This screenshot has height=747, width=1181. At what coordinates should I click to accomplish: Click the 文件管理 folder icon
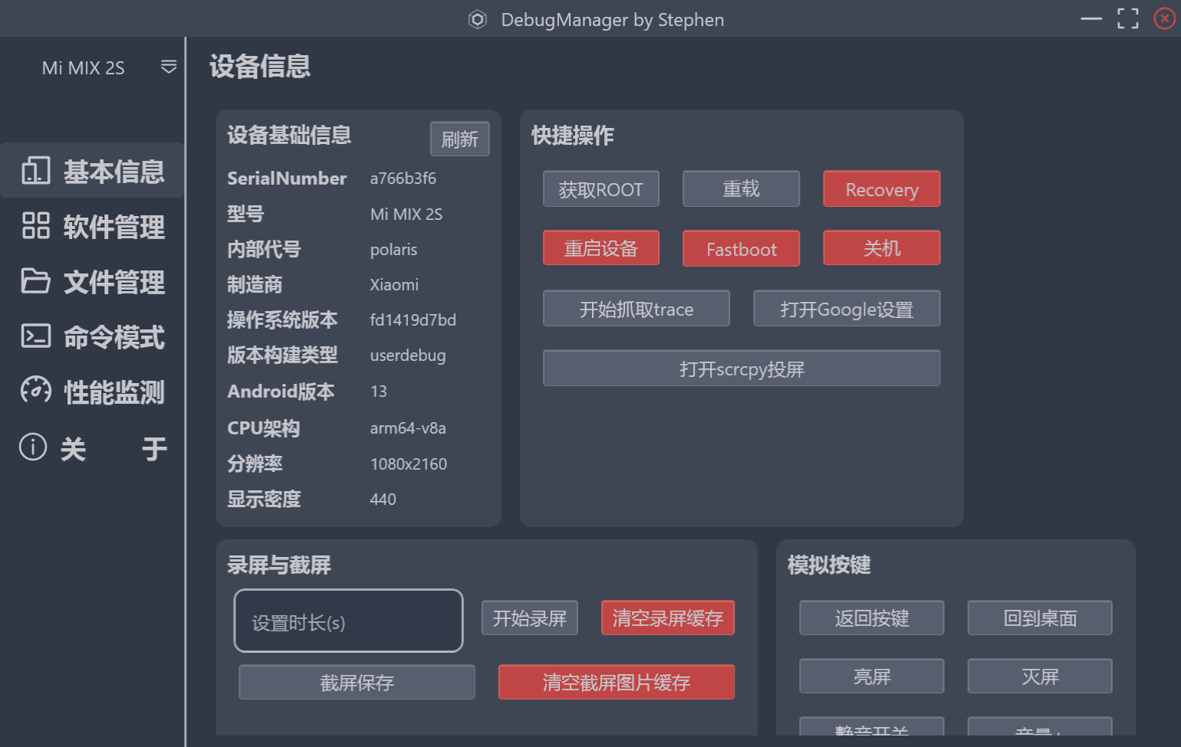tap(36, 281)
